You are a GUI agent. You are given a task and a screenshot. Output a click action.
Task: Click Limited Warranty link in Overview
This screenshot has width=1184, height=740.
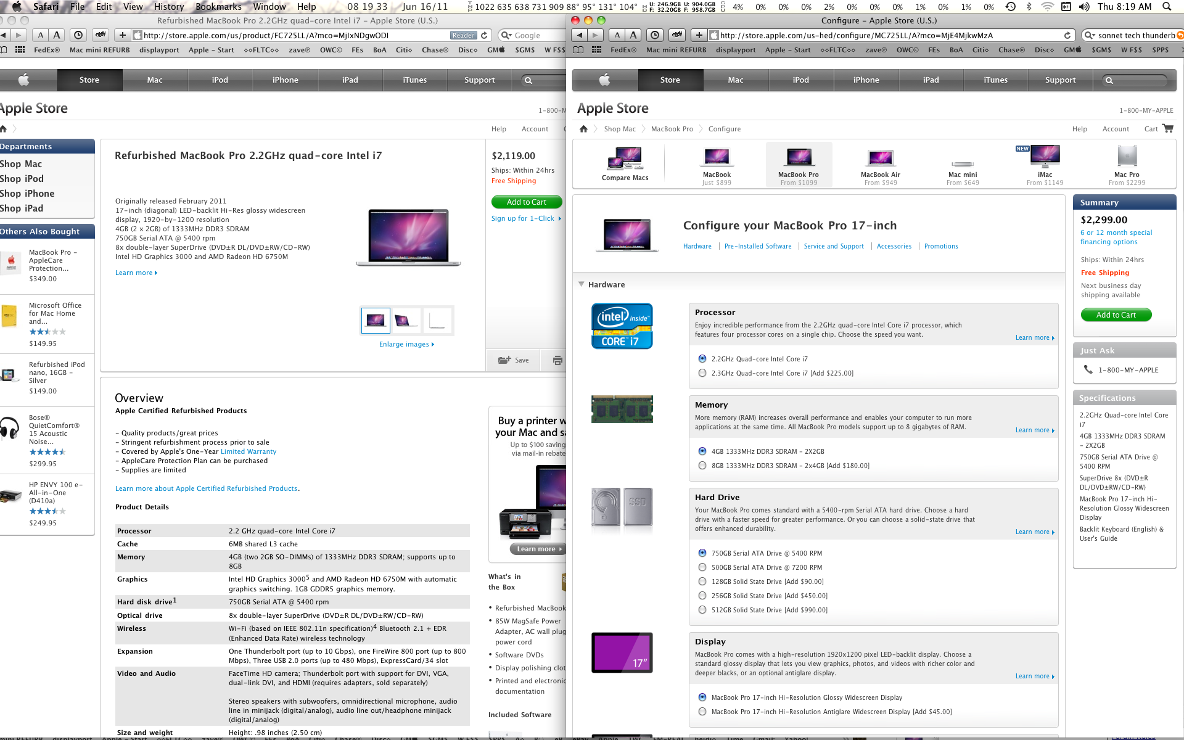point(249,451)
